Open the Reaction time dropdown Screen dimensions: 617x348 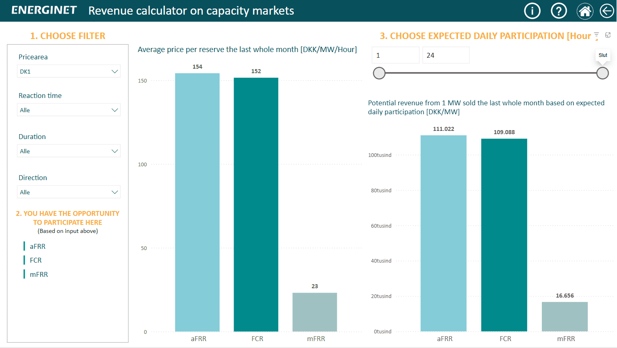click(x=69, y=110)
